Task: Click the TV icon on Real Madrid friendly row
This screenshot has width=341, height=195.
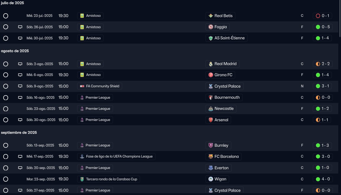Action: [x=20, y=64]
